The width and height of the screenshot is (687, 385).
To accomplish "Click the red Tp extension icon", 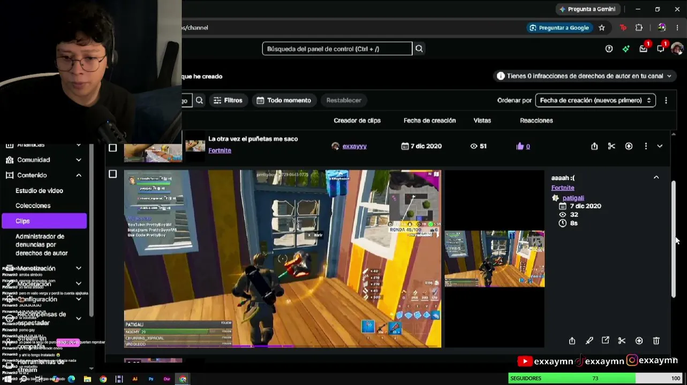I will click(623, 27).
